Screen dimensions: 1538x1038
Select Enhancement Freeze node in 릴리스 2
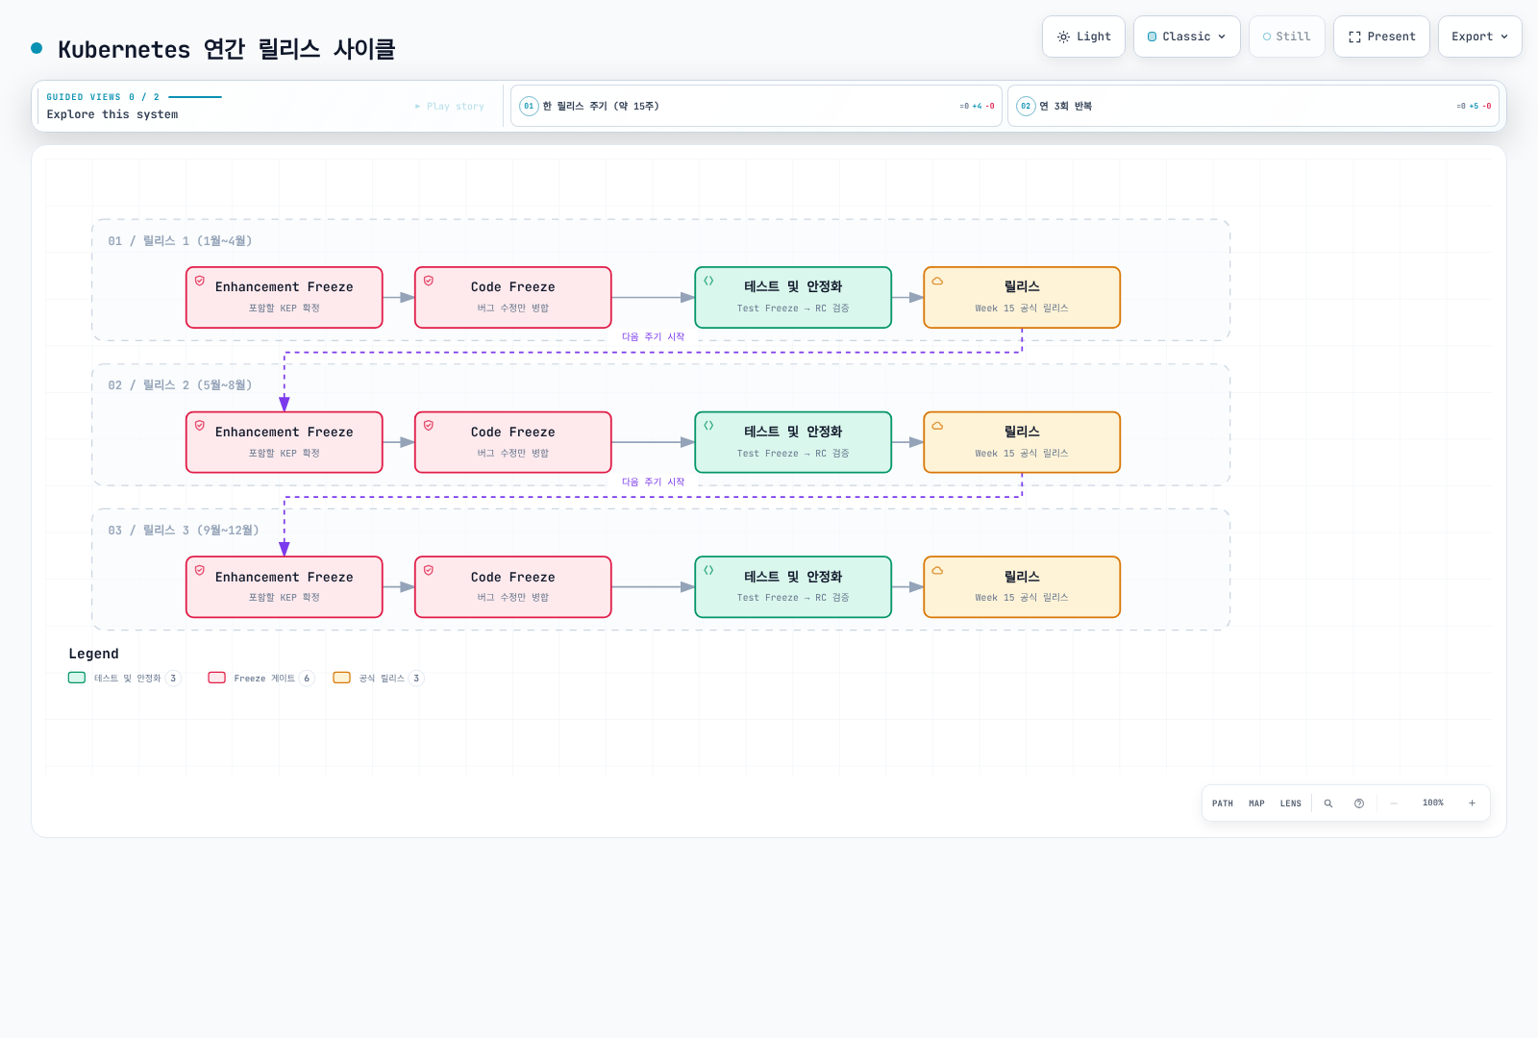point(285,442)
